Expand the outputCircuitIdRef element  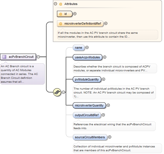(x=103, y=115)
